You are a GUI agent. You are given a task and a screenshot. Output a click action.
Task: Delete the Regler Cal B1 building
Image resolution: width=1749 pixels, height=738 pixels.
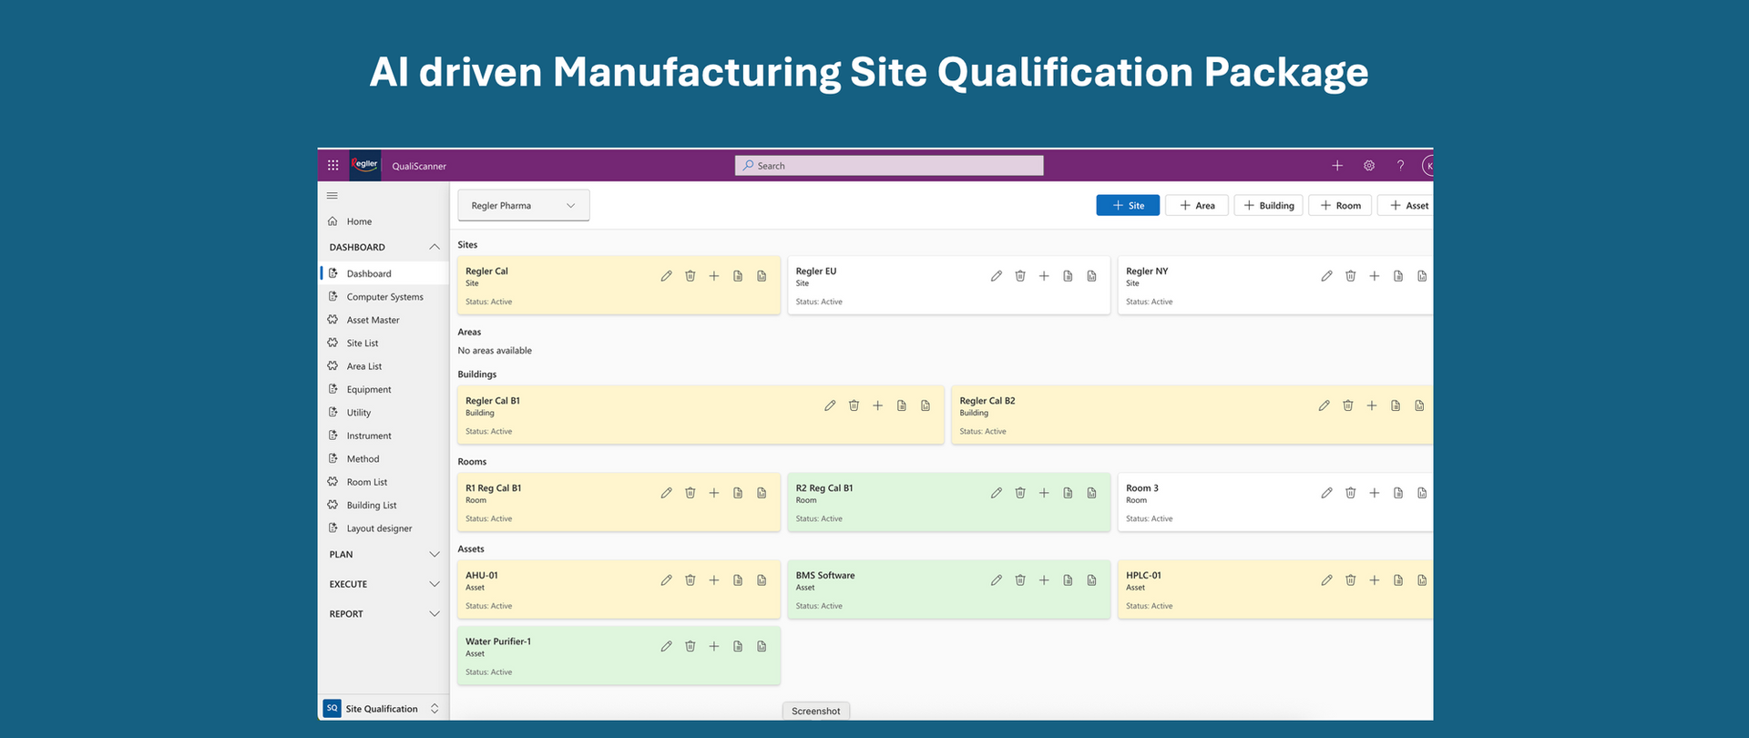tap(854, 405)
